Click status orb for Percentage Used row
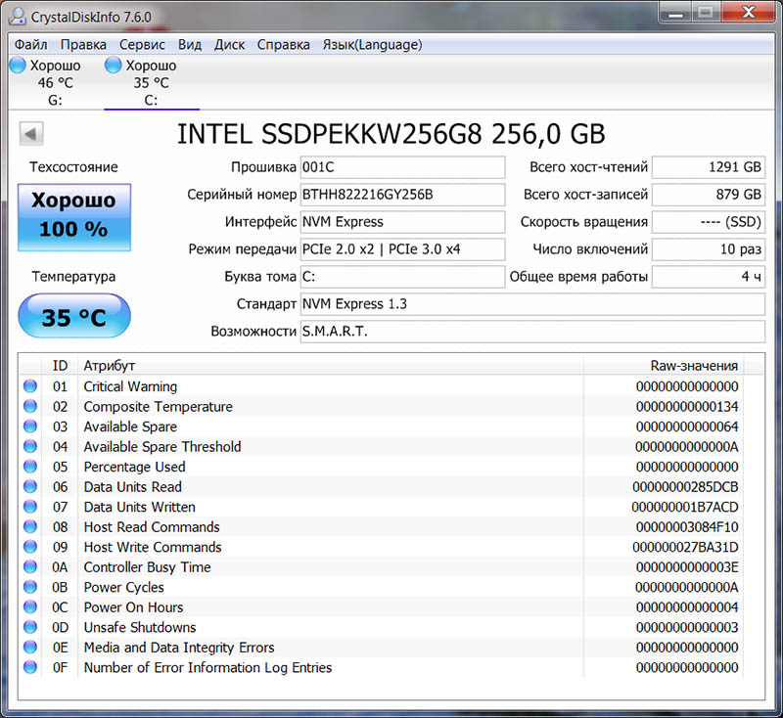The width and height of the screenshot is (783, 718). click(x=30, y=467)
